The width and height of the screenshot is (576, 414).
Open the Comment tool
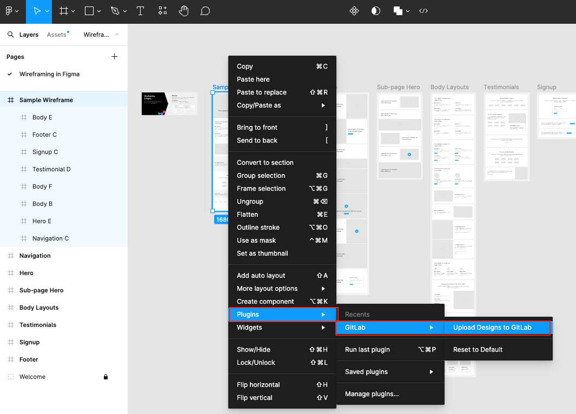tap(205, 11)
